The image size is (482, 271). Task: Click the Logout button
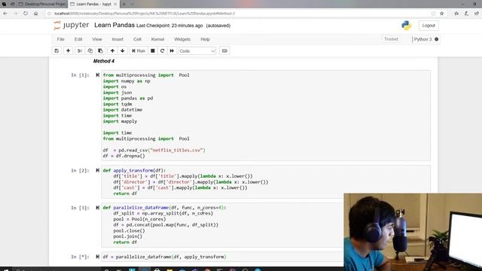pos(429,26)
